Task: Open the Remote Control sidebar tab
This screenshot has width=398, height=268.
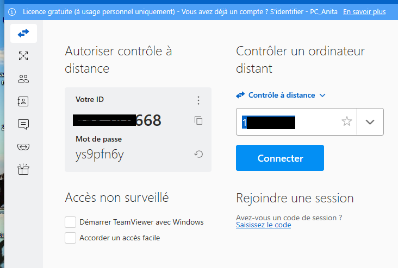Action: coord(23,34)
